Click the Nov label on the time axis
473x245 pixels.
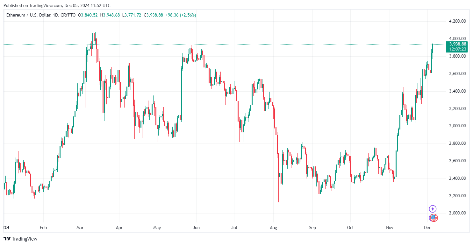coord(390,228)
